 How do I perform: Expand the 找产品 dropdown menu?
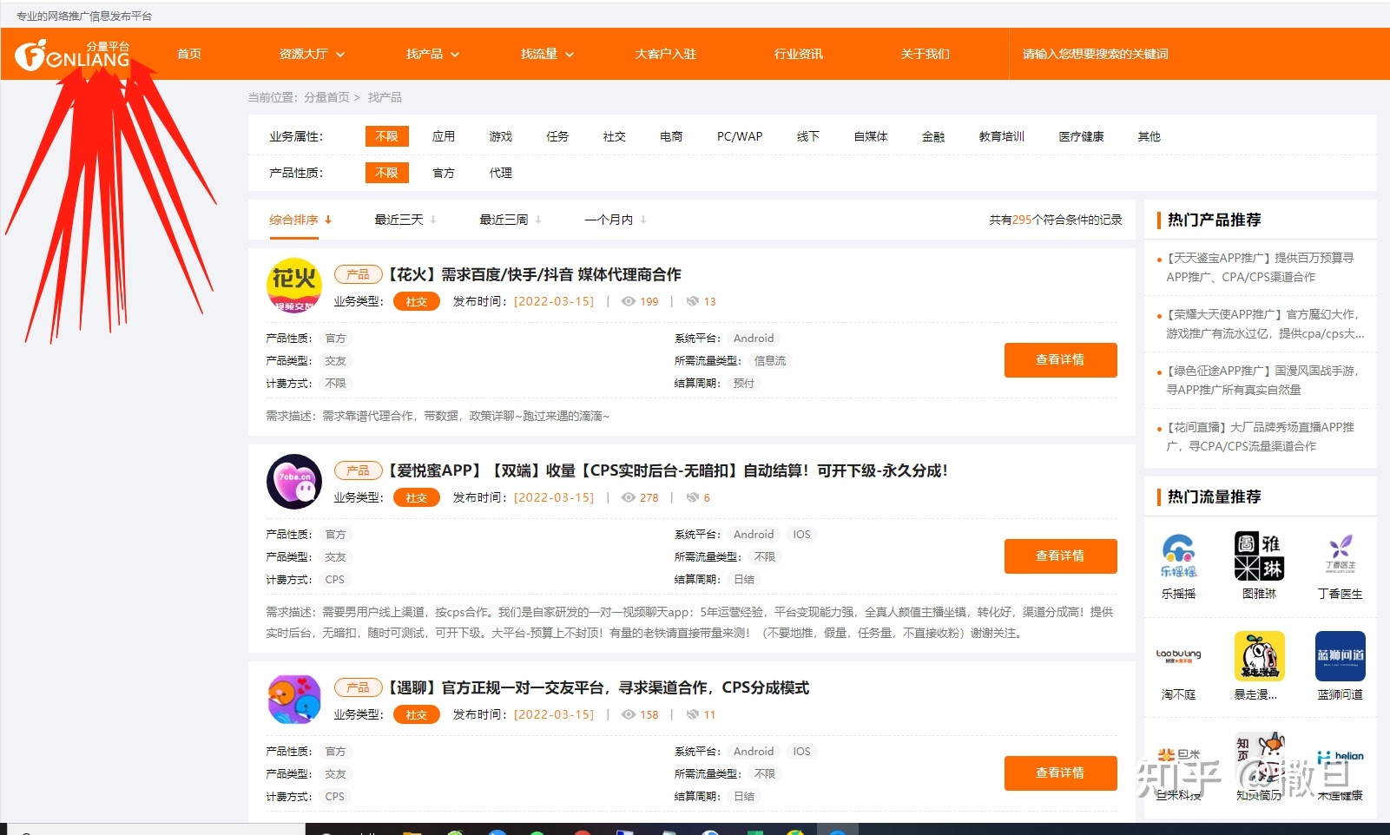click(x=432, y=54)
